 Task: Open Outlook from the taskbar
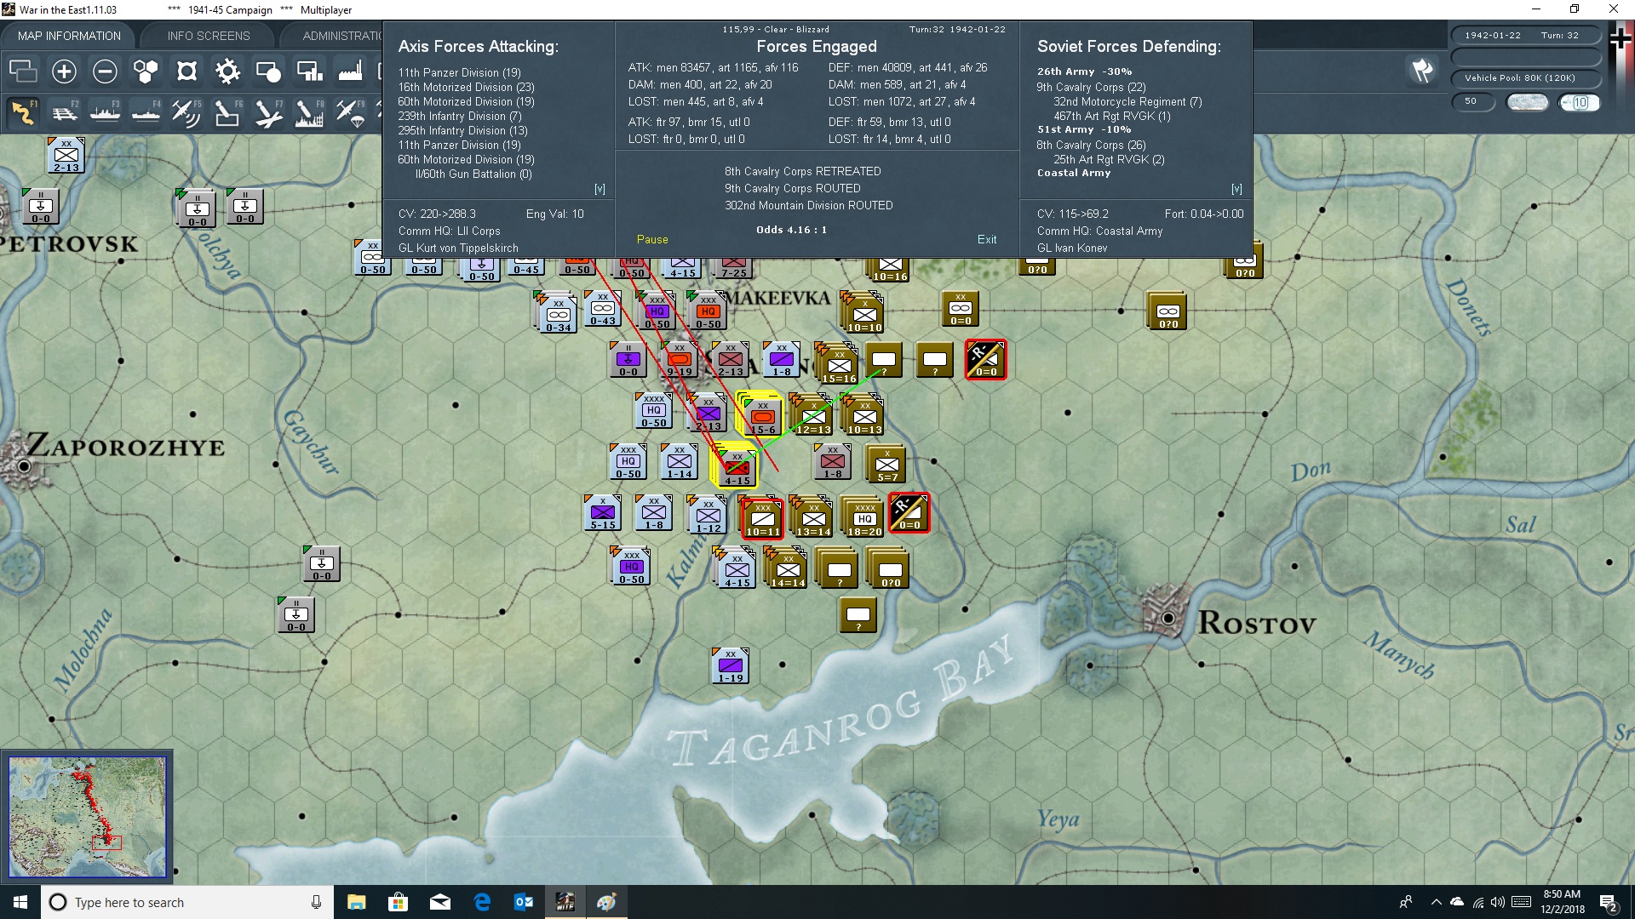pos(523,902)
